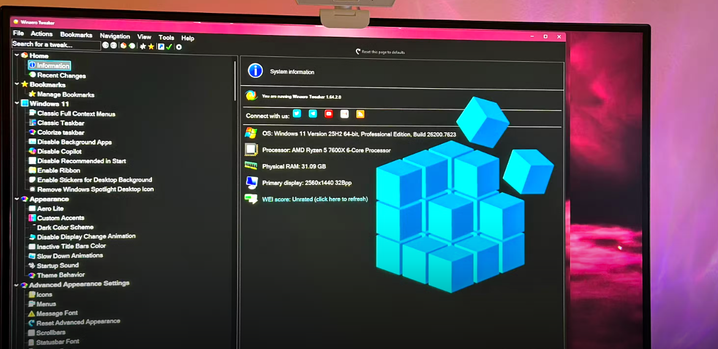Select Disable Background Apps

tap(74, 142)
